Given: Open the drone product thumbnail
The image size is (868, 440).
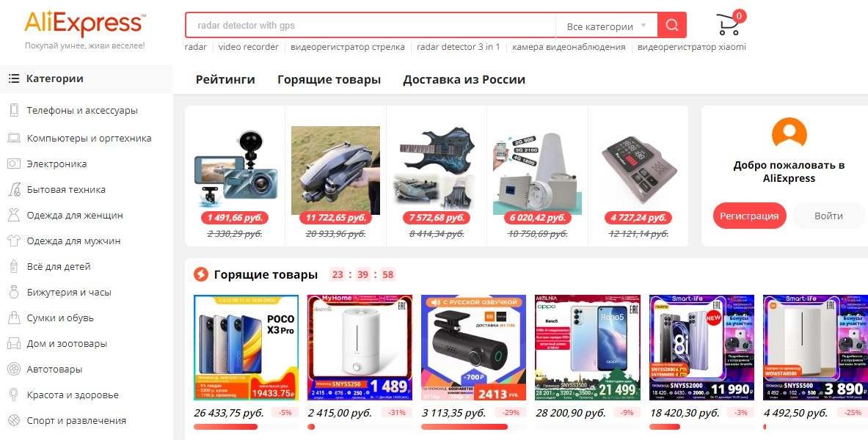Looking at the screenshot, I should click(335, 170).
